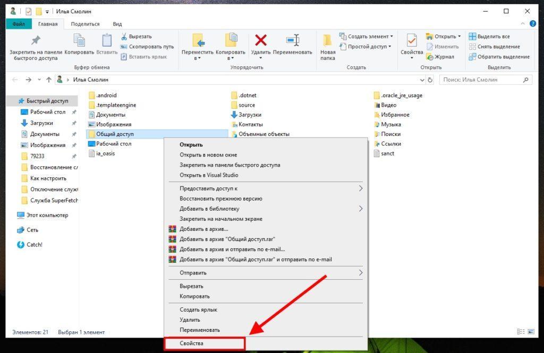The image size is (544, 353).
Task: Choose Открыть in the context menu
Action: [x=266, y=145]
